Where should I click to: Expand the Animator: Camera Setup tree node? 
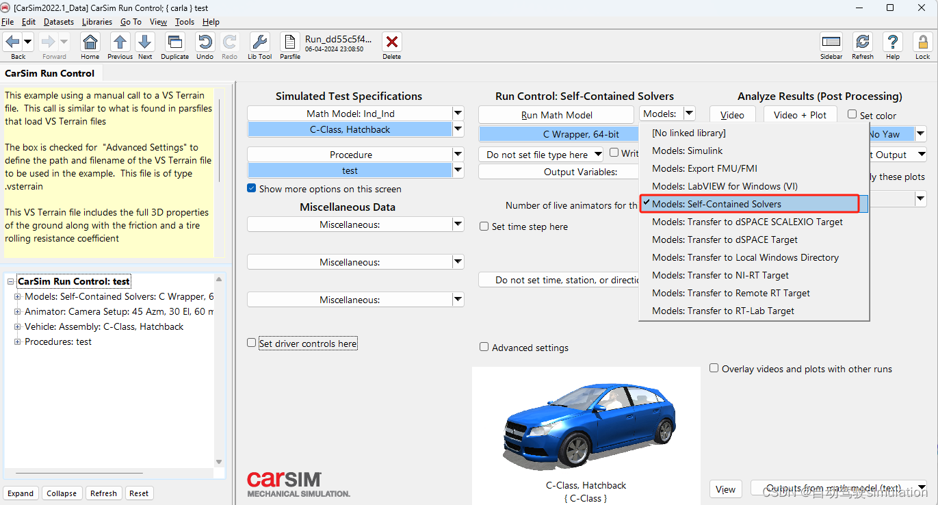(17, 311)
